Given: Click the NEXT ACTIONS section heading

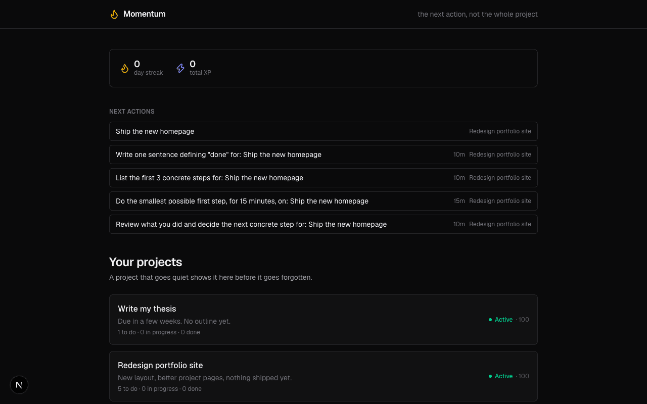Looking at the screenshot, I should coord(132,112).
